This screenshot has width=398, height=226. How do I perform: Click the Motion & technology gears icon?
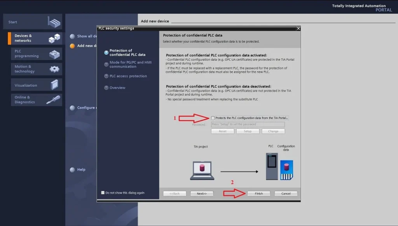[54, 69]
